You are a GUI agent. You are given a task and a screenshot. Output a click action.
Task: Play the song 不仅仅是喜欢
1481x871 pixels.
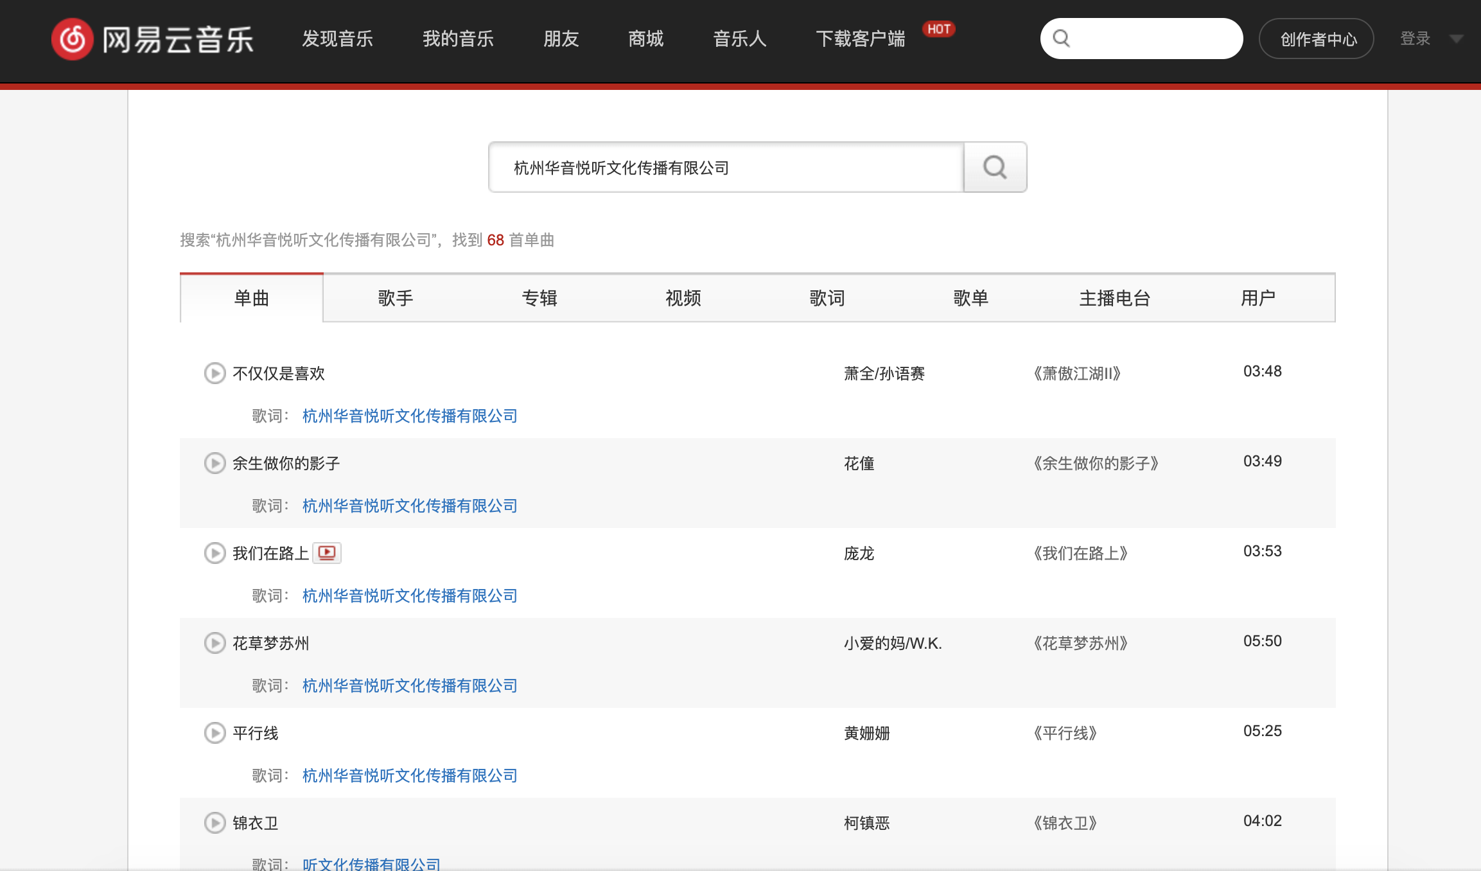[x=215, y=373]
